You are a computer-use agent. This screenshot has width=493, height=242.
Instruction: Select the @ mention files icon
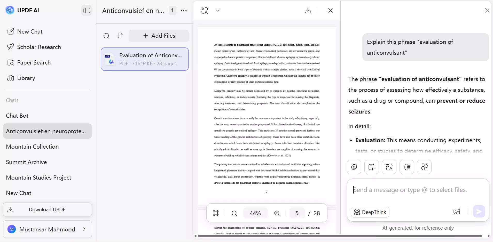point(354,167)
